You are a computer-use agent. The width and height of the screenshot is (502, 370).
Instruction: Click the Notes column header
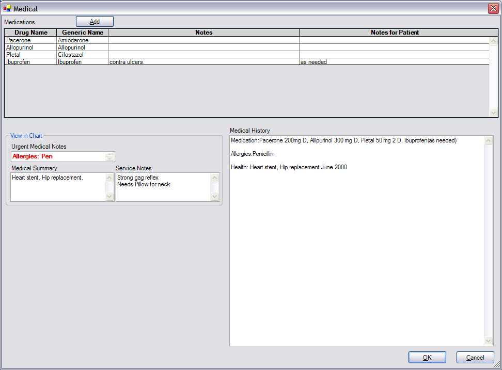pos(203,33)
